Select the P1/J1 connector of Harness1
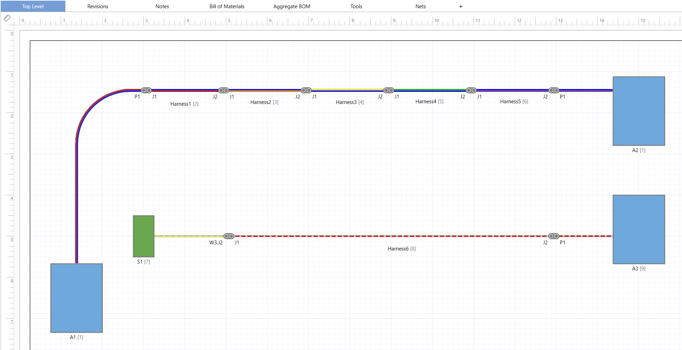The image size is (682, 350). click(146, 90)
